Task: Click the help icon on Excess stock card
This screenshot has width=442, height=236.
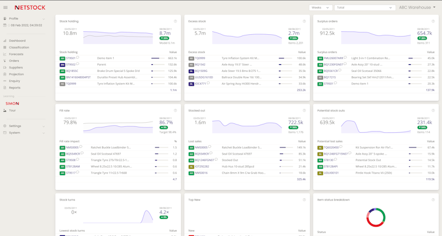Action: click(304, 21)
